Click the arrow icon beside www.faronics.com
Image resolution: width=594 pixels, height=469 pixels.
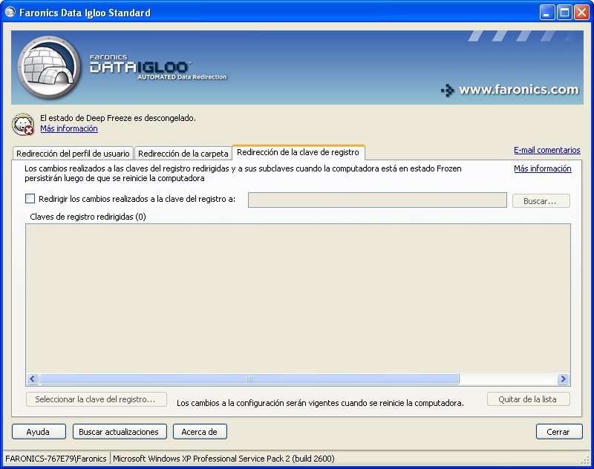tap(448, 90)
